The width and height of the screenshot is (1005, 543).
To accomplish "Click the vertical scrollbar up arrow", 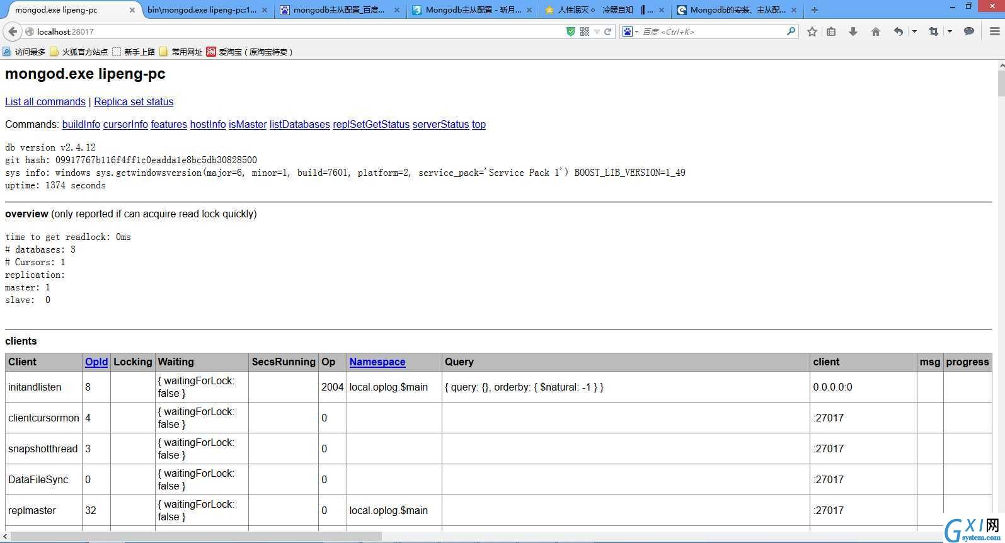I will 1001,64.
